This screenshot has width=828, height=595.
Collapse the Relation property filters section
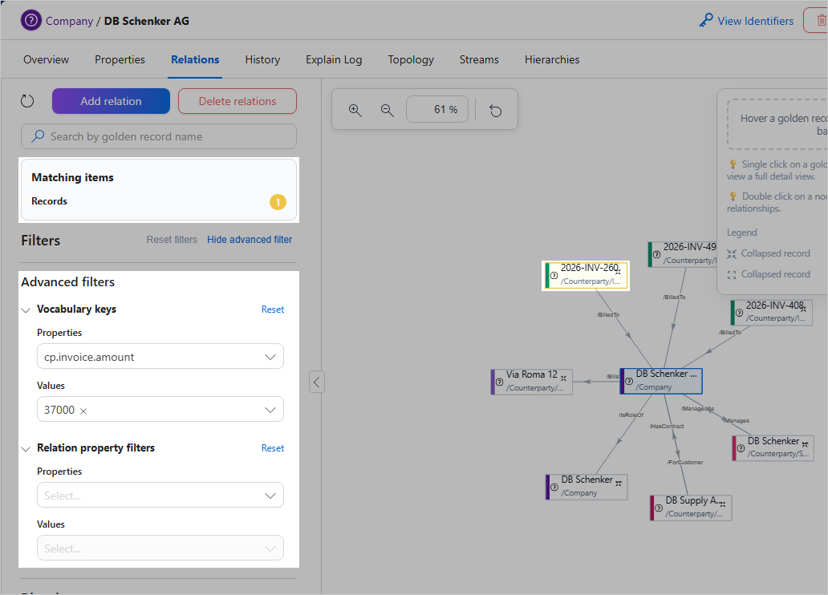(26, 449)
